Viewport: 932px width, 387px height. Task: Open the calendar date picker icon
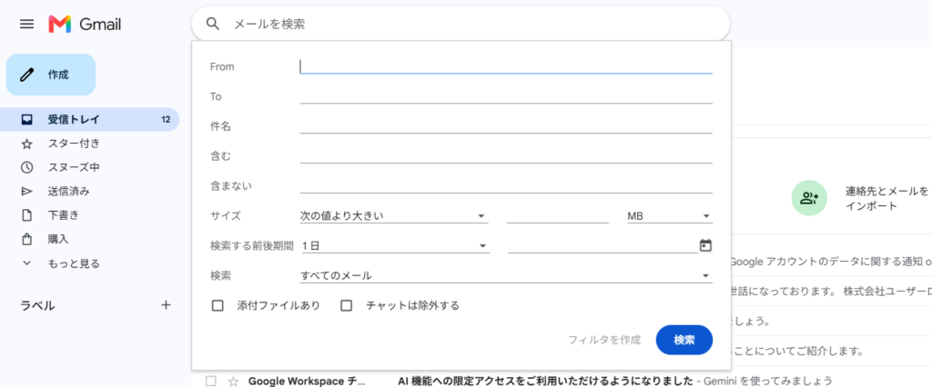coord(705,245)
